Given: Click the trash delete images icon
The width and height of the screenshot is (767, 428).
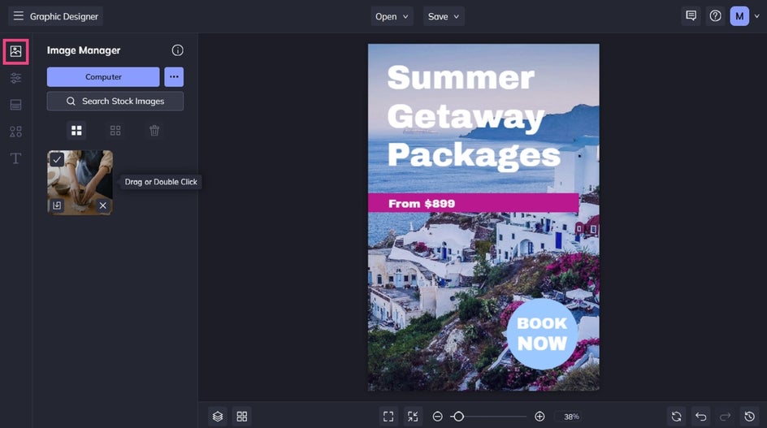Looking at the screenshot, I should pos(154,131).
